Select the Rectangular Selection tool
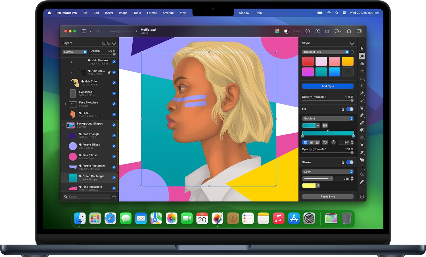The width and height of the screenshot is (426, 257). pos(362,78)
